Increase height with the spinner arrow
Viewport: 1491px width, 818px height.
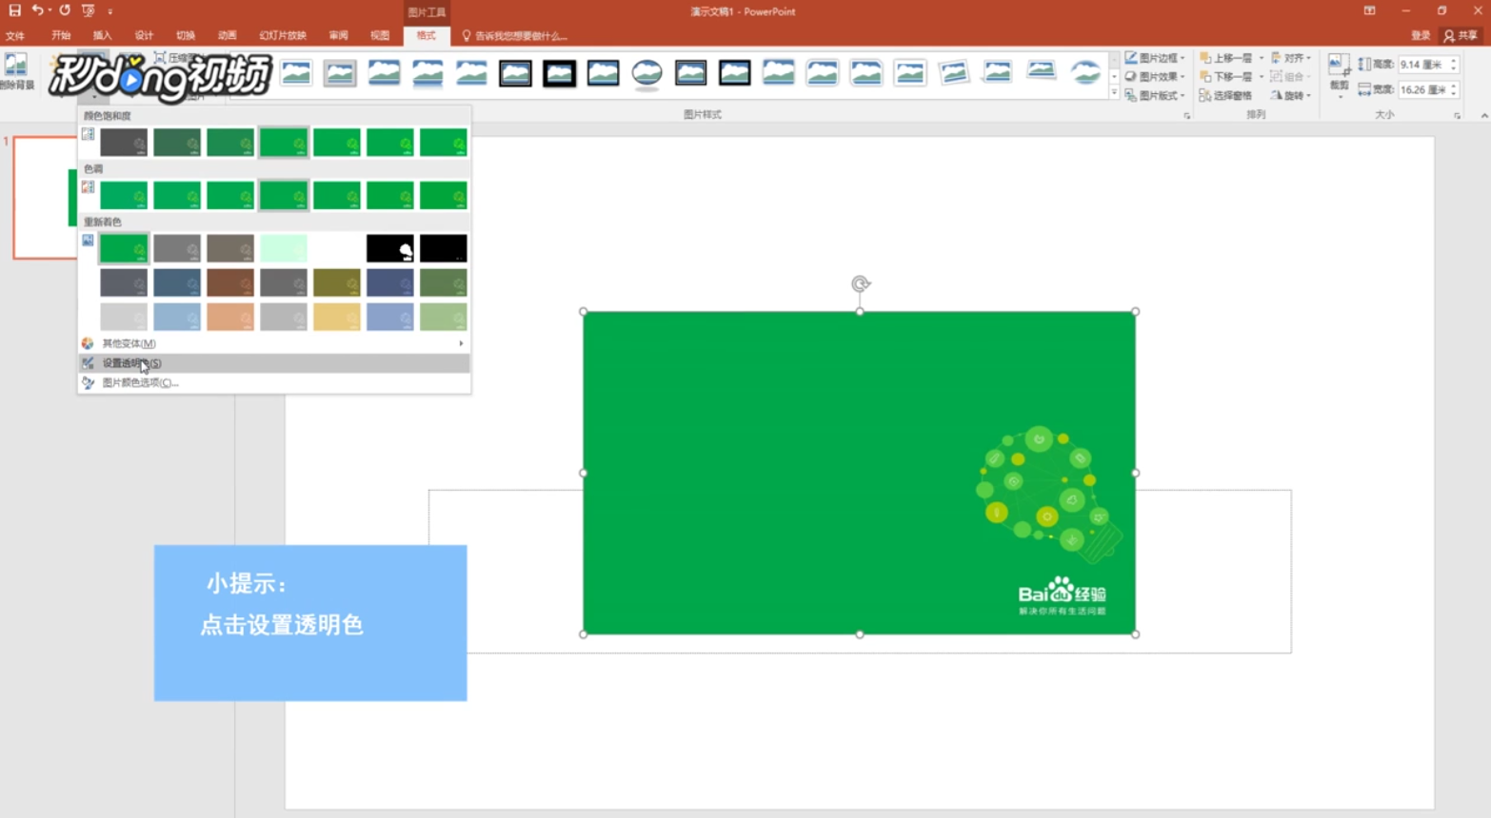pos(1454,61)
